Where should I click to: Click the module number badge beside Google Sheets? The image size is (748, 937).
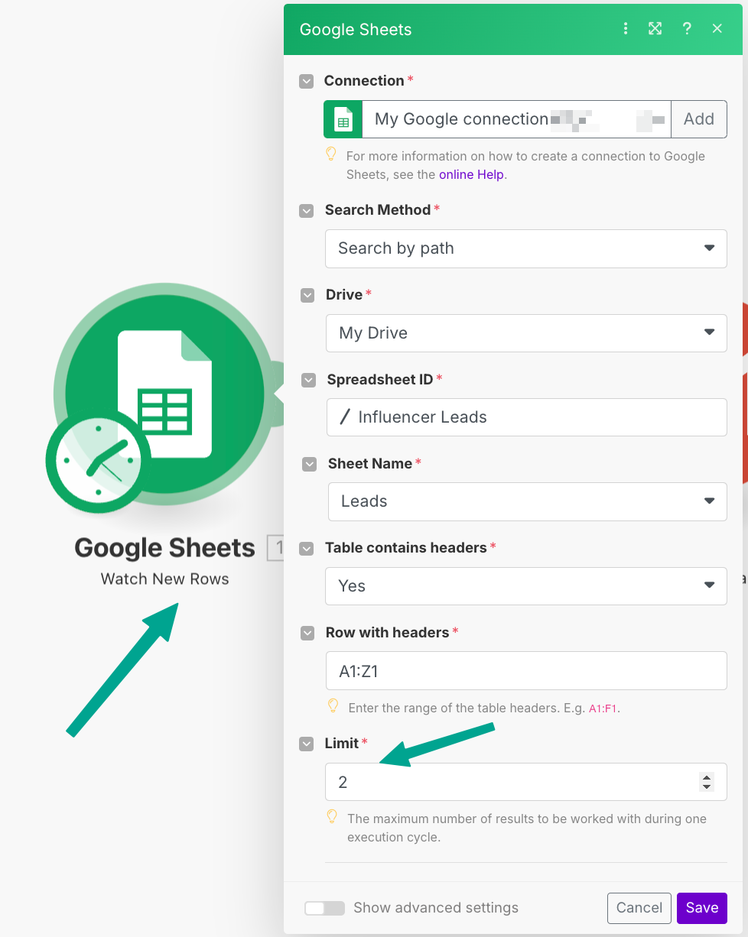pos(275,548)
